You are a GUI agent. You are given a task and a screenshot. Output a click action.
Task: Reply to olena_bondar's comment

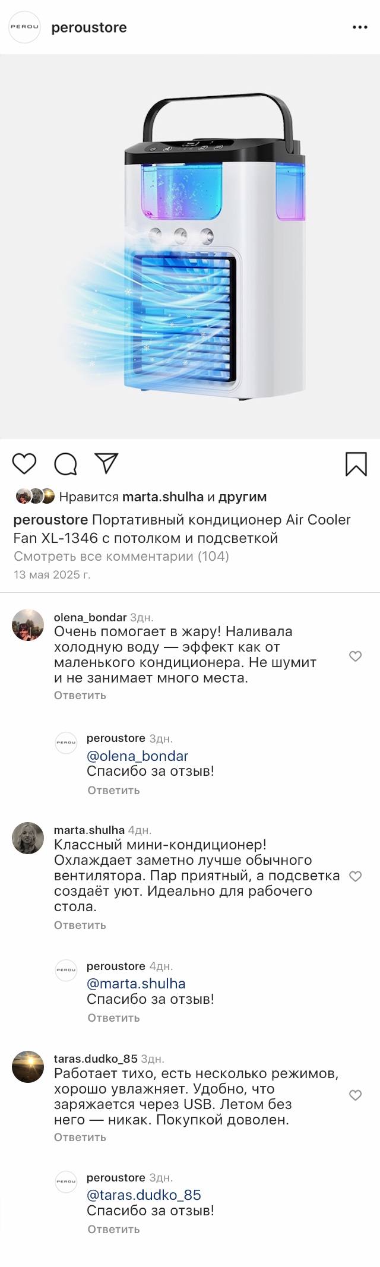[80, 695]
